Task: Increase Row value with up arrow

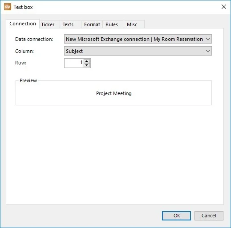Action: (x=87, y=61)
